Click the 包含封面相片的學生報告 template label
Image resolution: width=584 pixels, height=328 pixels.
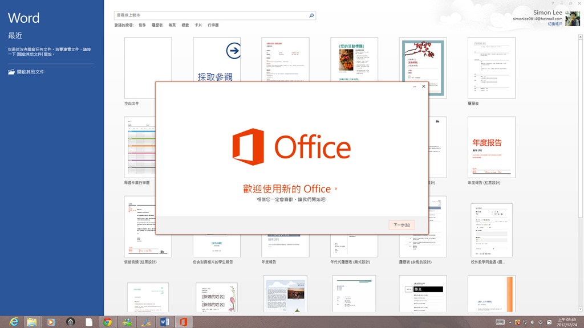(x=213, y=262)
